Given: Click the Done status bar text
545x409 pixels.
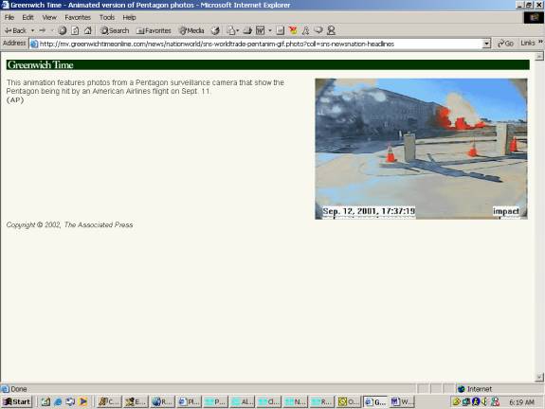Looking at the screenshot, I should (19, 389).
